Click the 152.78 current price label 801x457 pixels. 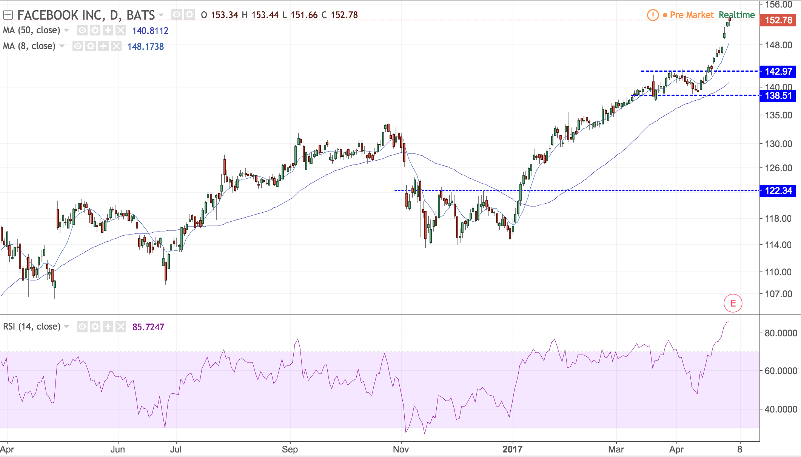tap(778, 20)
